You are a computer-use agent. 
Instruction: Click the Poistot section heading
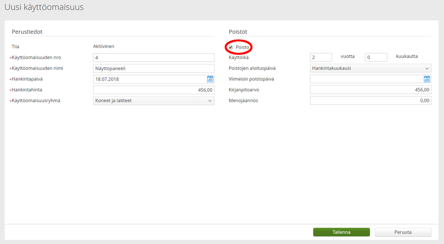238,32
